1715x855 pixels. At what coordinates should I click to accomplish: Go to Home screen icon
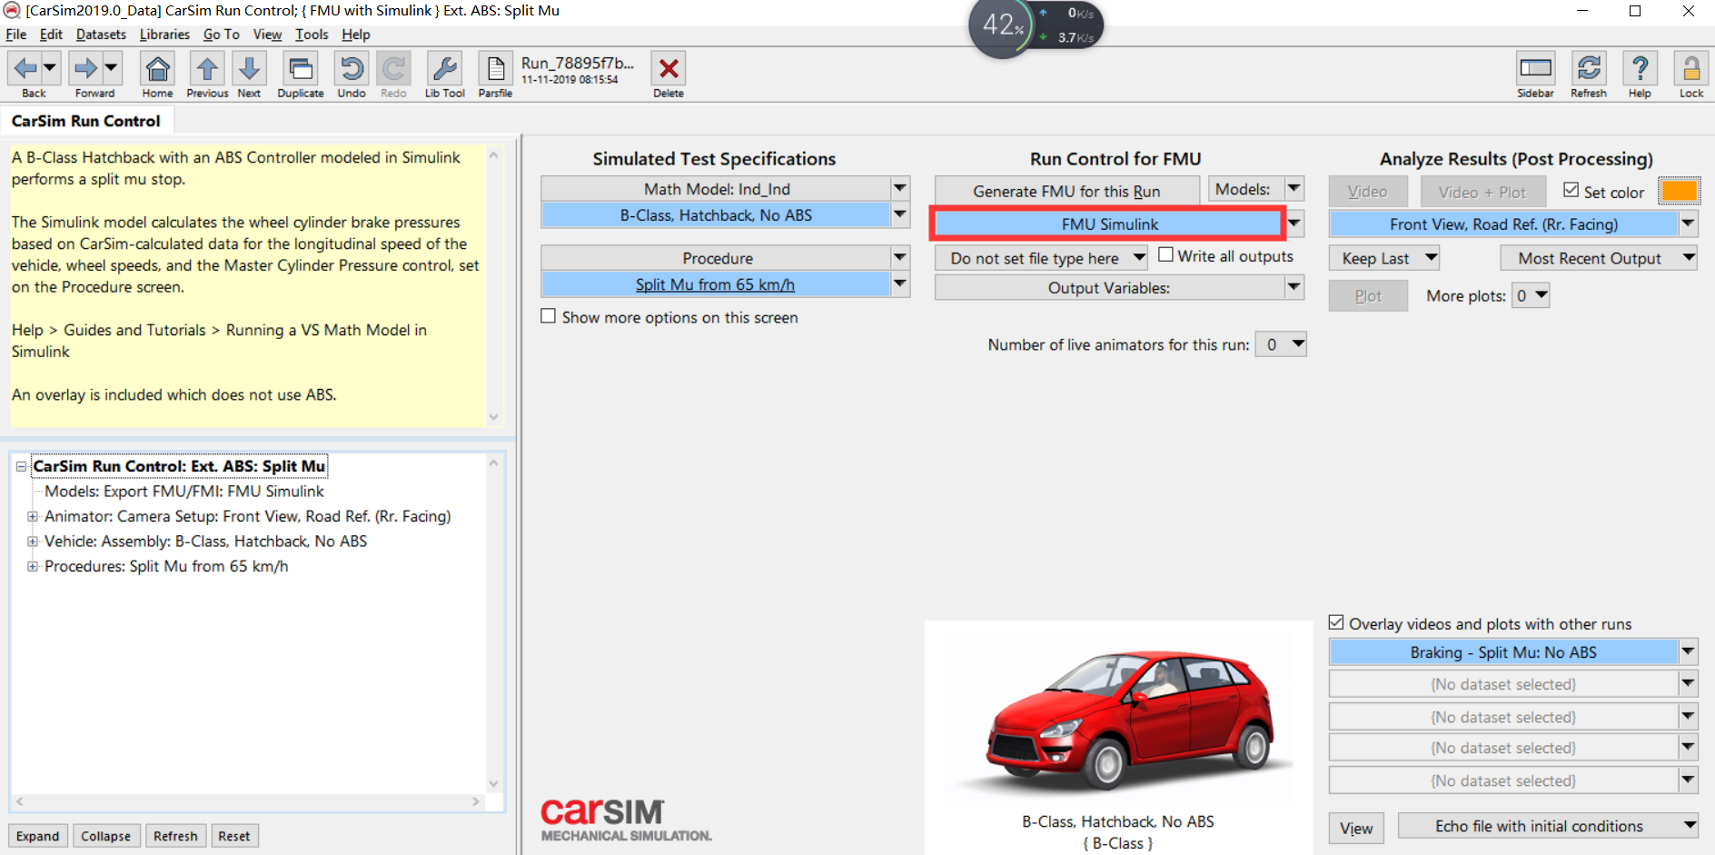point(157,69)
